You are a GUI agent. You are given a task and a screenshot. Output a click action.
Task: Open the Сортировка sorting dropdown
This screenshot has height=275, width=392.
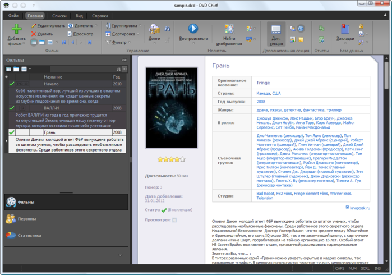tap(122, 34)
